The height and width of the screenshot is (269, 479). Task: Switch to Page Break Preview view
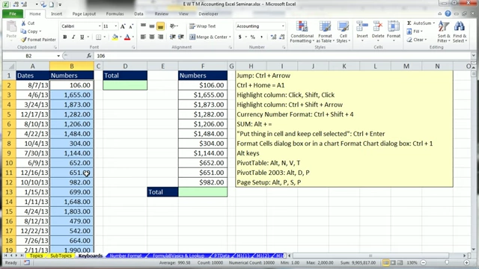point(400,262)
